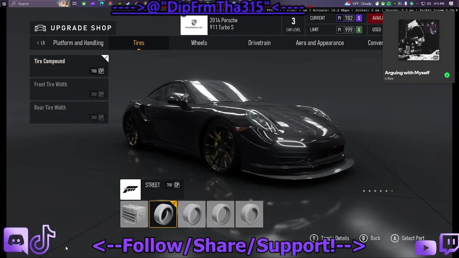Go to previous category with LB
This screenshot has height=258, width=459.
click(x=41, y=43)
